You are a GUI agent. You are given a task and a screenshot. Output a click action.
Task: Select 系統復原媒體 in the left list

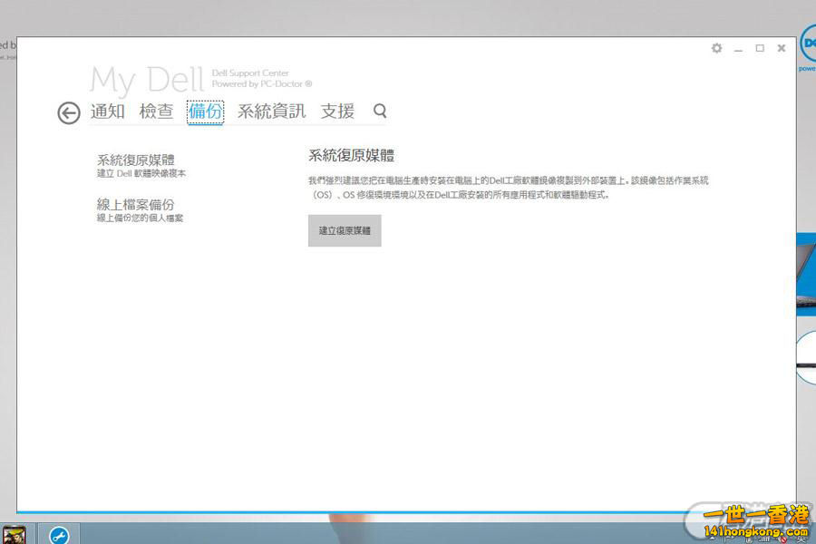coord(136,160)
